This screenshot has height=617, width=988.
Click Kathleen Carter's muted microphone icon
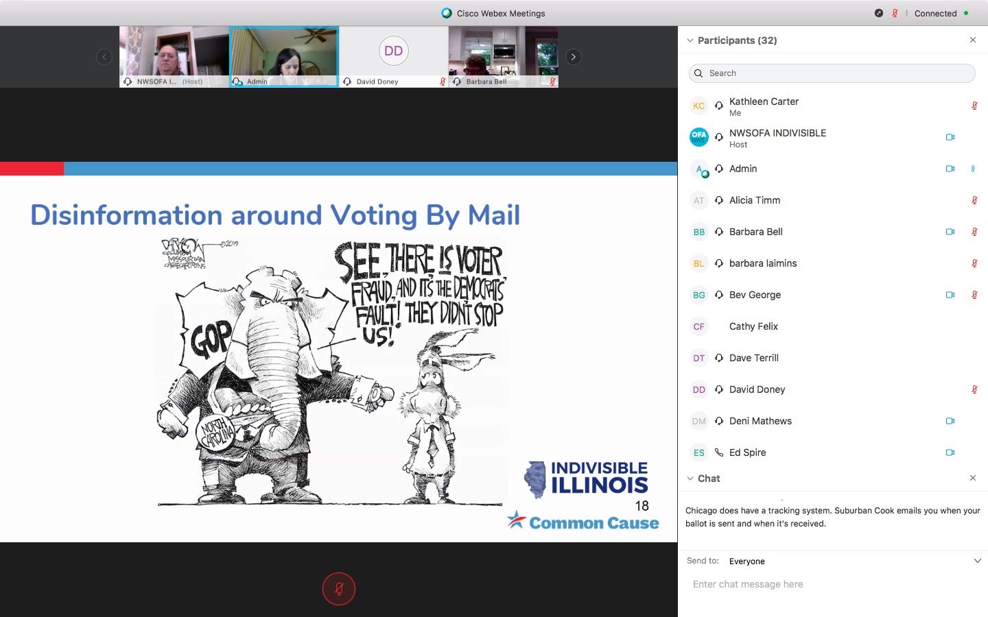(x=974, y=106)
